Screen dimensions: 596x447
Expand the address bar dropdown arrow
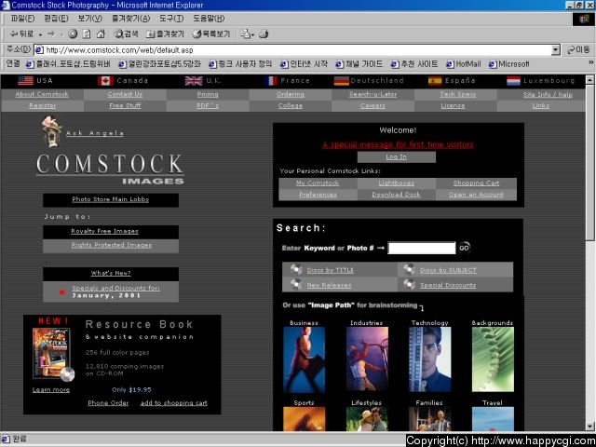click(556, 49)
